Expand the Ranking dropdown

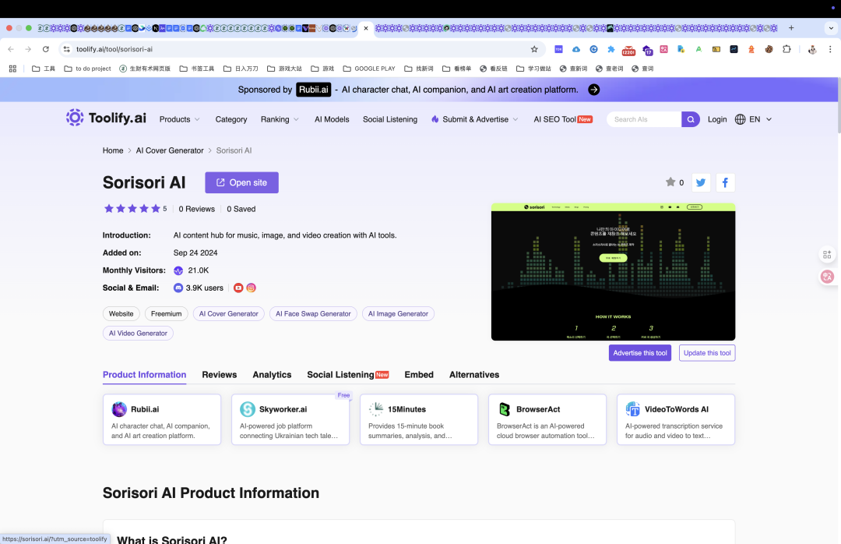coord(280,119)
